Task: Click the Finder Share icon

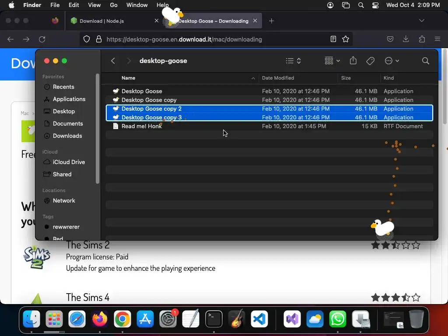Action: 353,60
